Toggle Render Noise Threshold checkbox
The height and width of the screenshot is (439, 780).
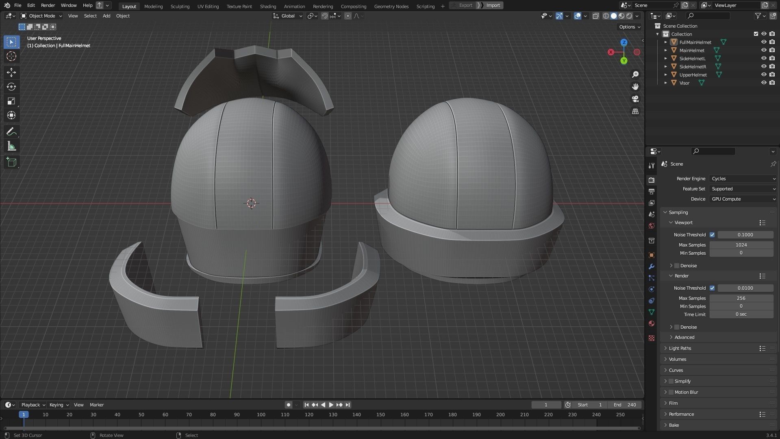tap(712, 288)
